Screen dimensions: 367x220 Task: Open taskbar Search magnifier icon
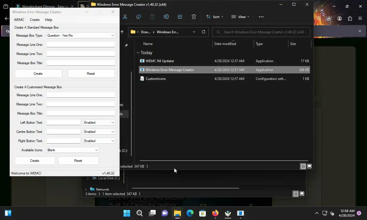pos(140,213)
